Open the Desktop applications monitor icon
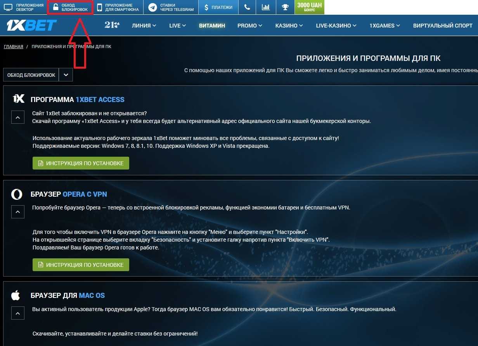This screenshot has height=346, width=478. (8, 7)
